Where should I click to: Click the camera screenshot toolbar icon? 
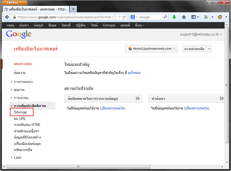pyautogui.click(x=206, y=17)
